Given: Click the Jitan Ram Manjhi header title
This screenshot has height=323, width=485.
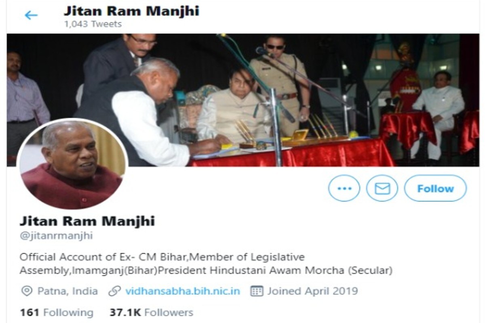Looking at the screenshot, I should pyautogui.click(x=131, y=10).
